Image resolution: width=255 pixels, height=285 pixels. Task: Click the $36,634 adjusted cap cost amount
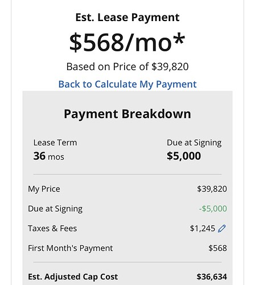[x=212, y=277]
